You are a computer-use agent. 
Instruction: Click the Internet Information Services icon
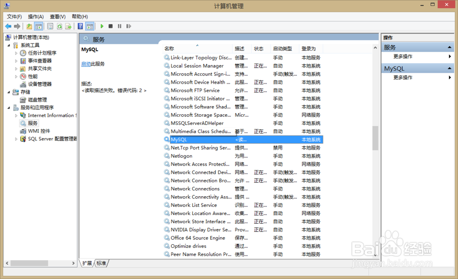pyautogui.click(x=23, y=115)
